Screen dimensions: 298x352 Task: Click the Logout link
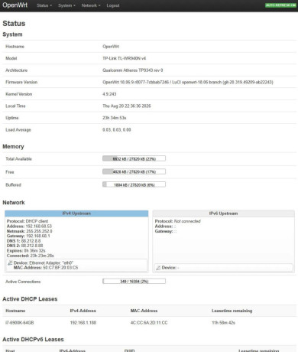(x=113, y=5)
